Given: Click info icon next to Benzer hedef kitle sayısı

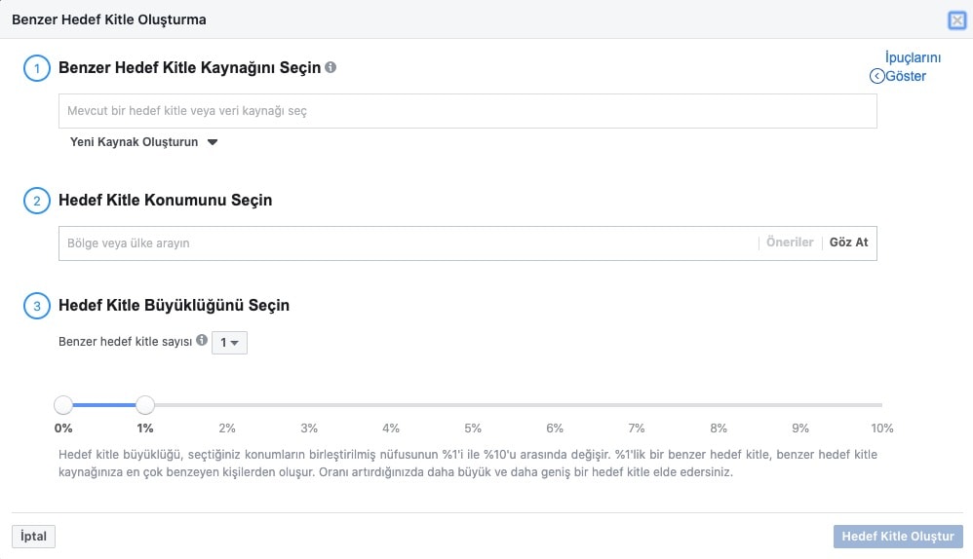Looking at the screenshot, I should click(x=202, y=340).
